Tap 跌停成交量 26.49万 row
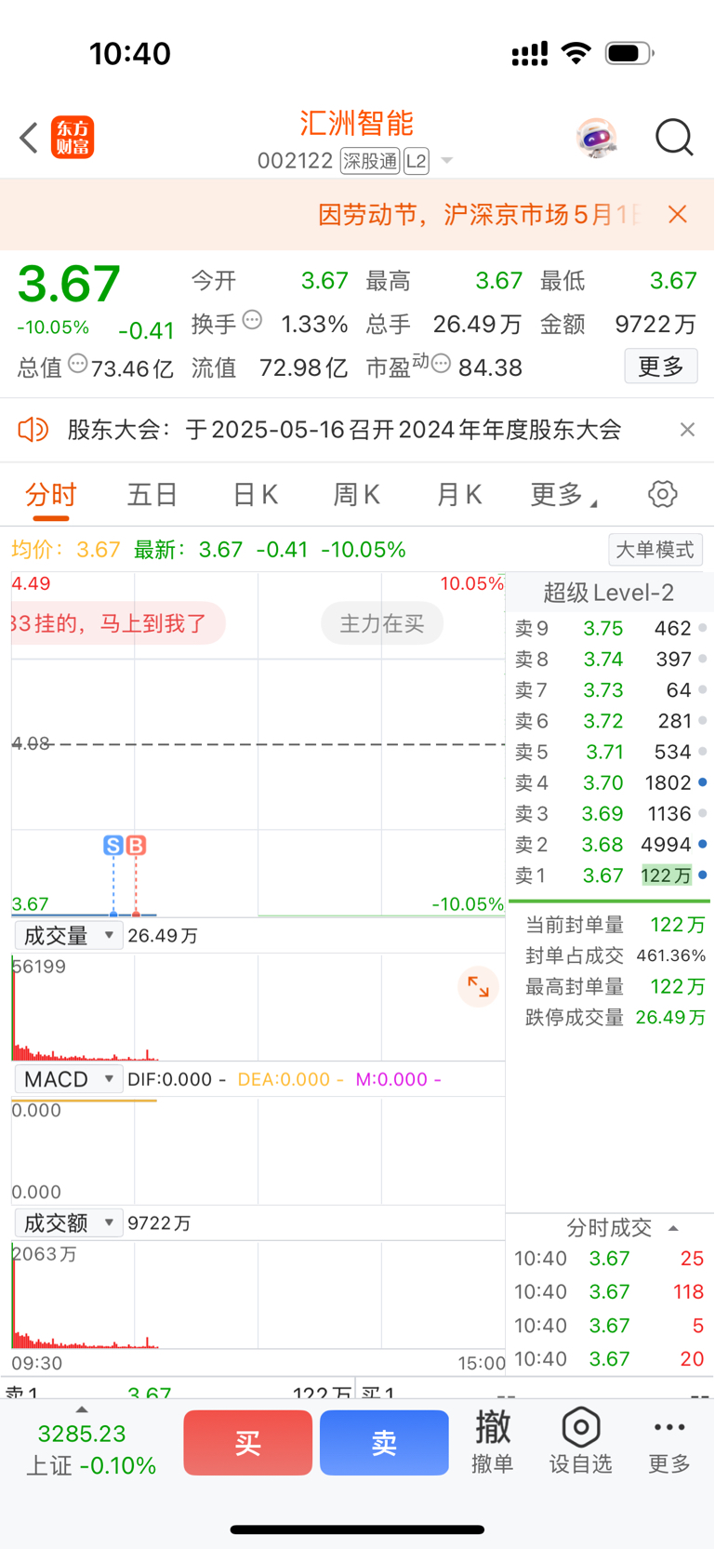Image resolution: width=715 pixels, height=1549 pixels. pyautogui.click(x=615, y=1017)
